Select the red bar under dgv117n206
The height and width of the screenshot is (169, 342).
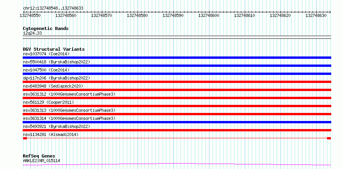pyautogui.click(x=177, y=82)
